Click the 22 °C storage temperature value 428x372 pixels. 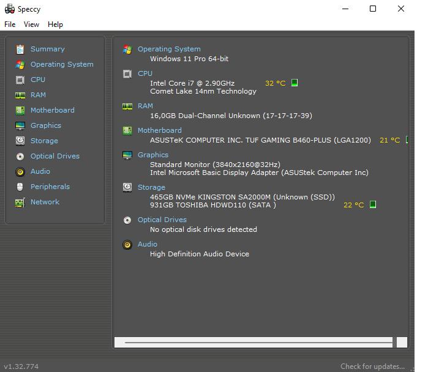click(354, 205)
